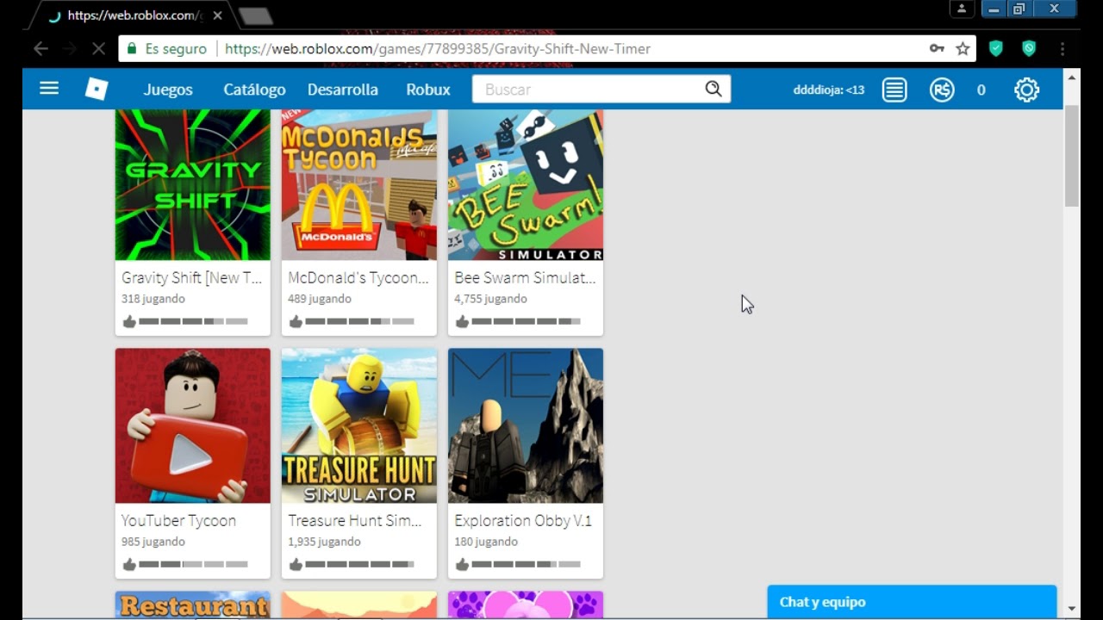1103x620 pixels.
Task: Open Chrome's three-dot menu
Action: [1062, 49]
